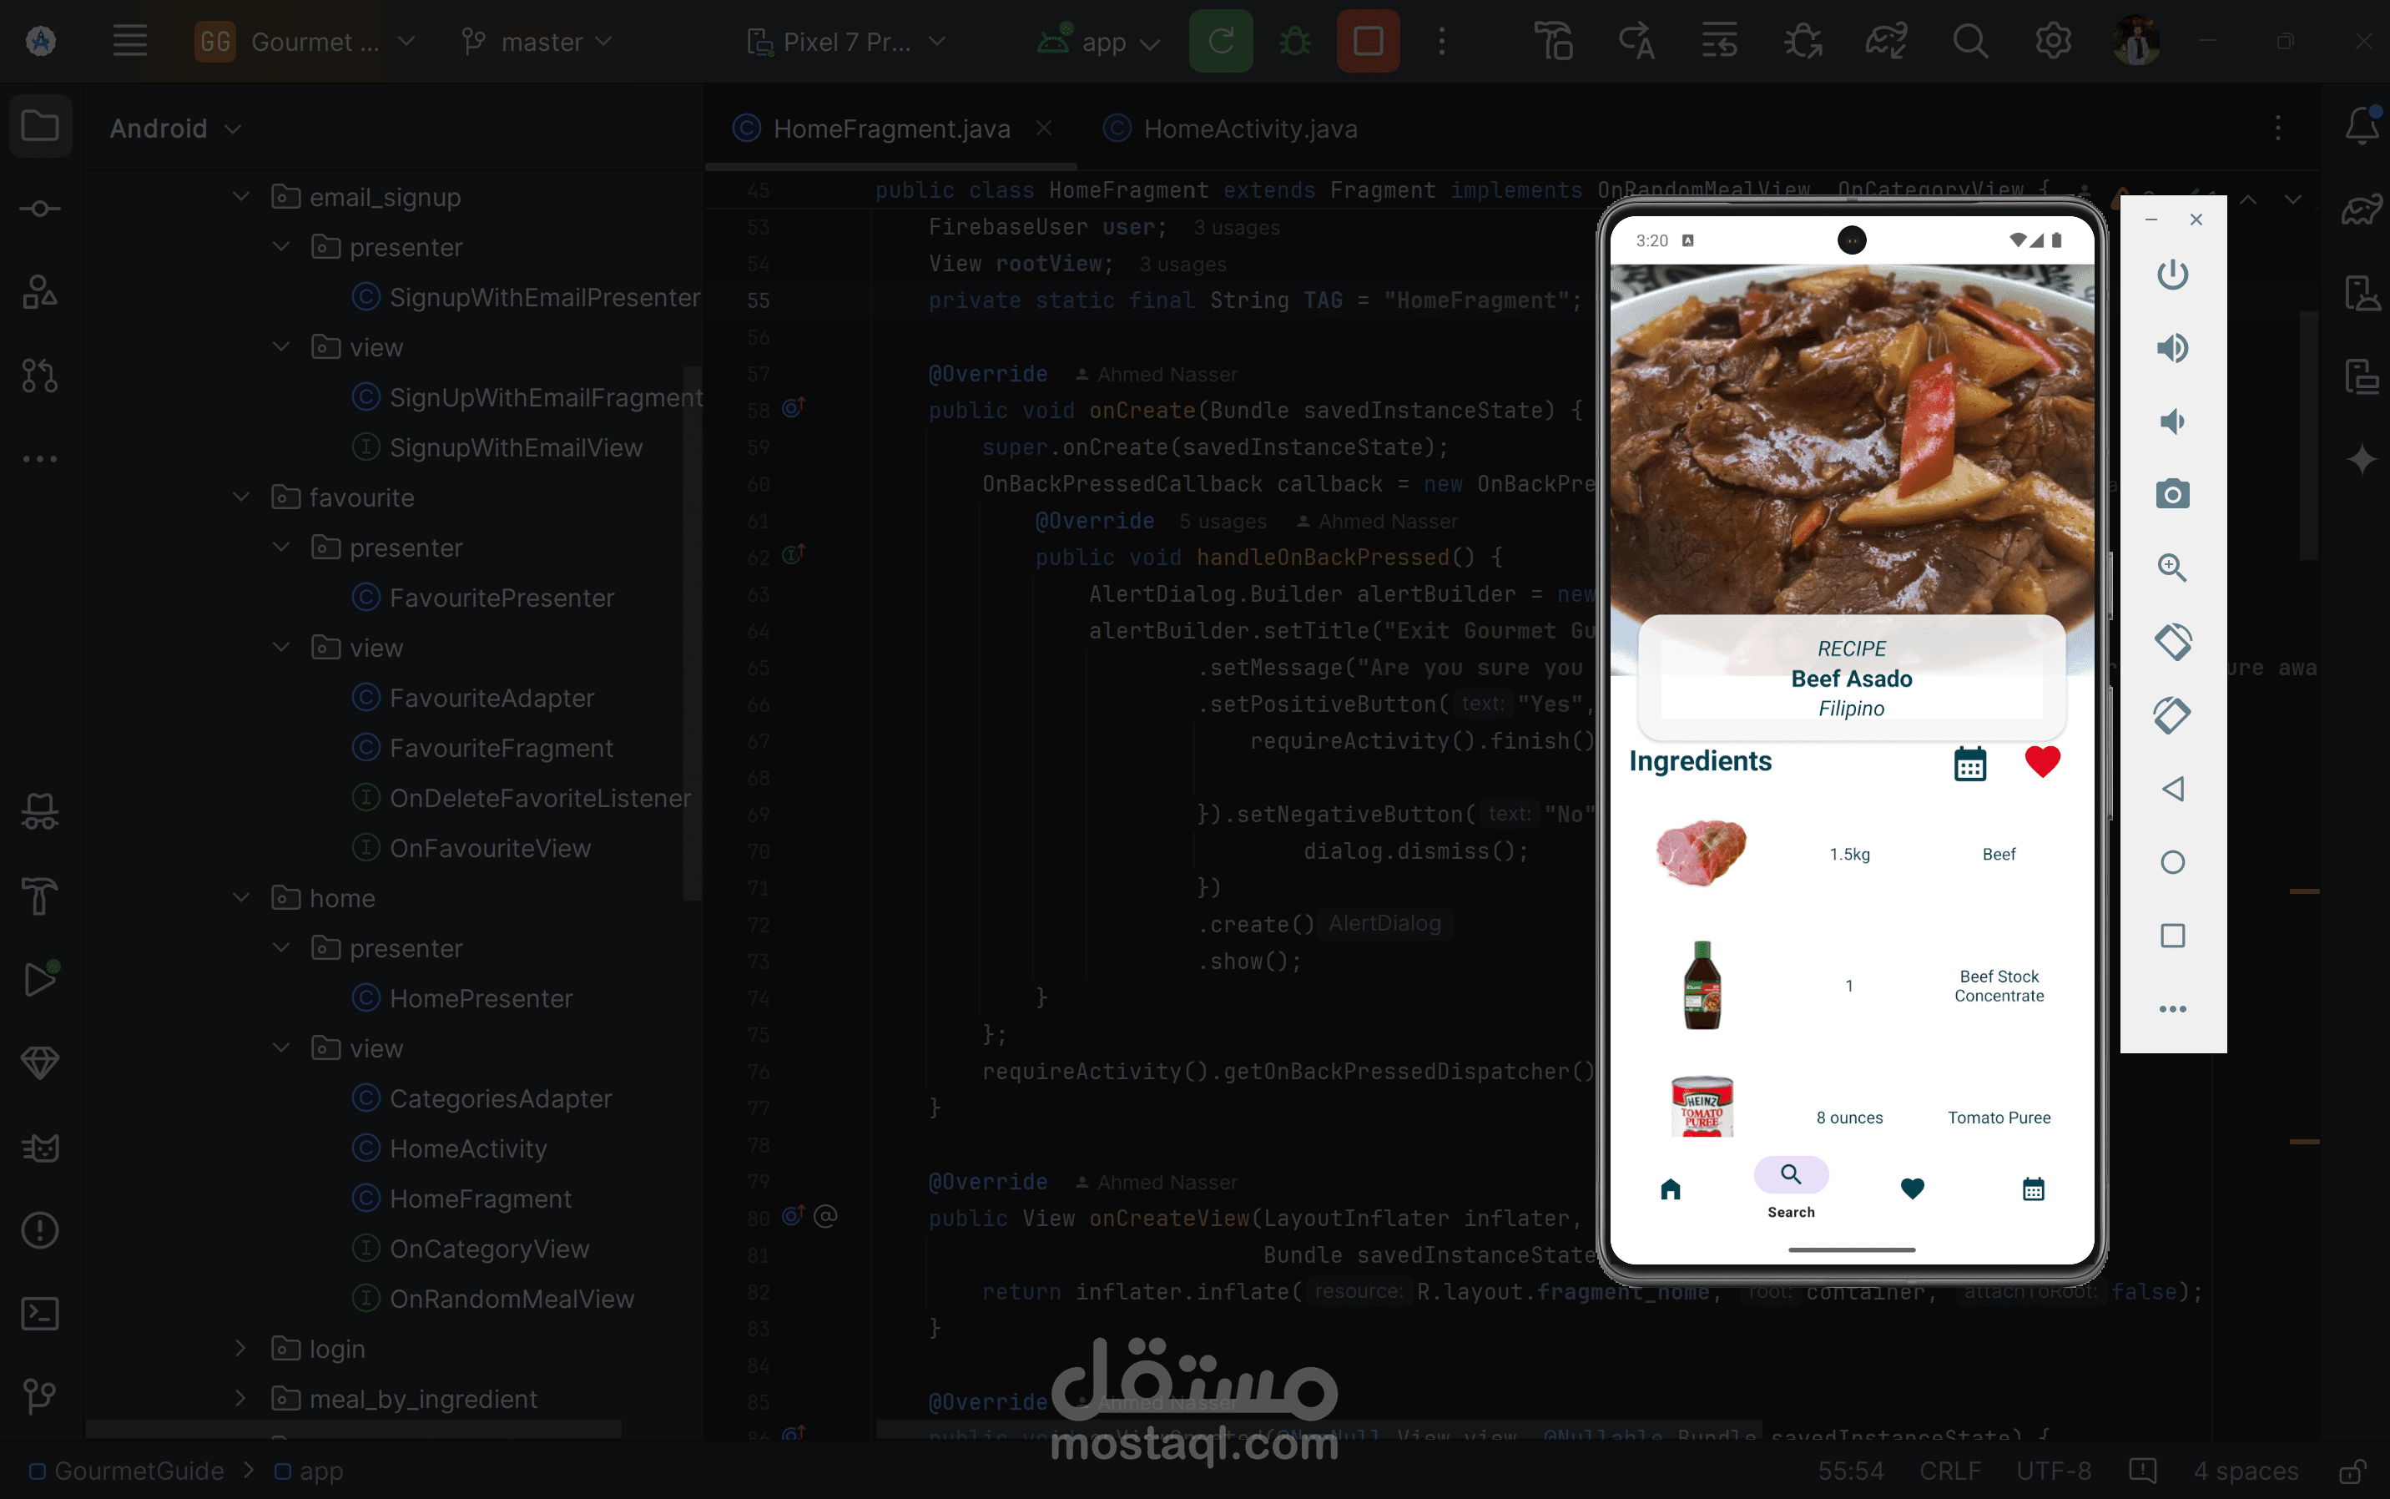Expand the login package folder
2390x1499 pixels.
pyautogui.click(x=240, y=1348)
